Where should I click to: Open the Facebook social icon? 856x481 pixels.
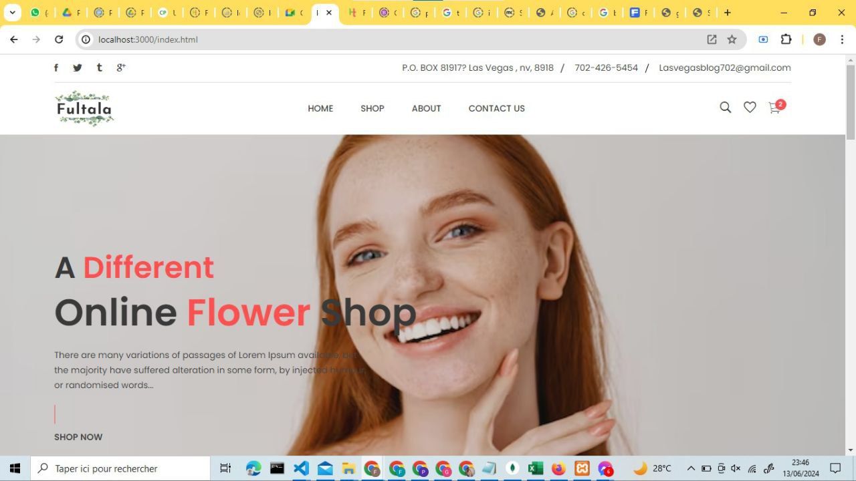click(56, 67)
